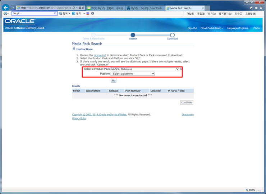The width and height of the screenshot is (266, 194).
Task: Open the 도구(T) menu
Action: click(238, 14)
